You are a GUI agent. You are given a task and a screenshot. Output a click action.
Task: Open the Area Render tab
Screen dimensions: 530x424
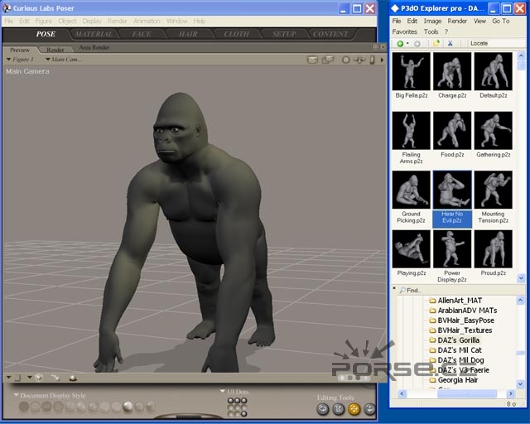coord(94,48)
